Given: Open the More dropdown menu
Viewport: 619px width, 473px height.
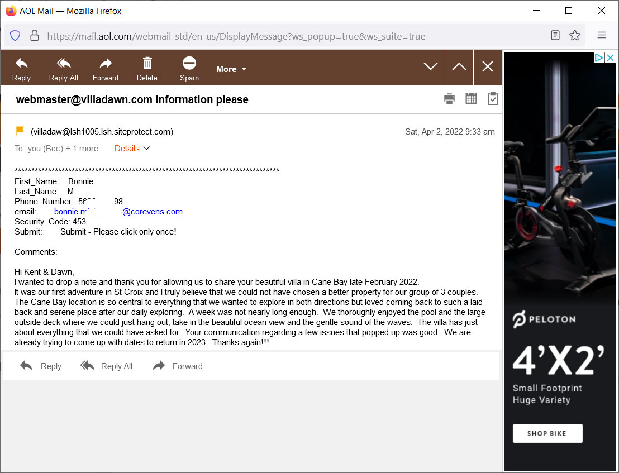Looking at the screenshot, I should click(x=231, y=69).
